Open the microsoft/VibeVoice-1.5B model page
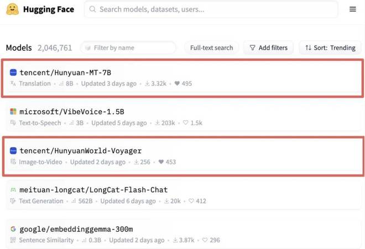Screen dimensions: 365x249 pos(71,112)
